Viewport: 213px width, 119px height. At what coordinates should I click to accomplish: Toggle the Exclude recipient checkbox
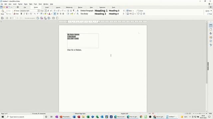(x=24, y=18)
